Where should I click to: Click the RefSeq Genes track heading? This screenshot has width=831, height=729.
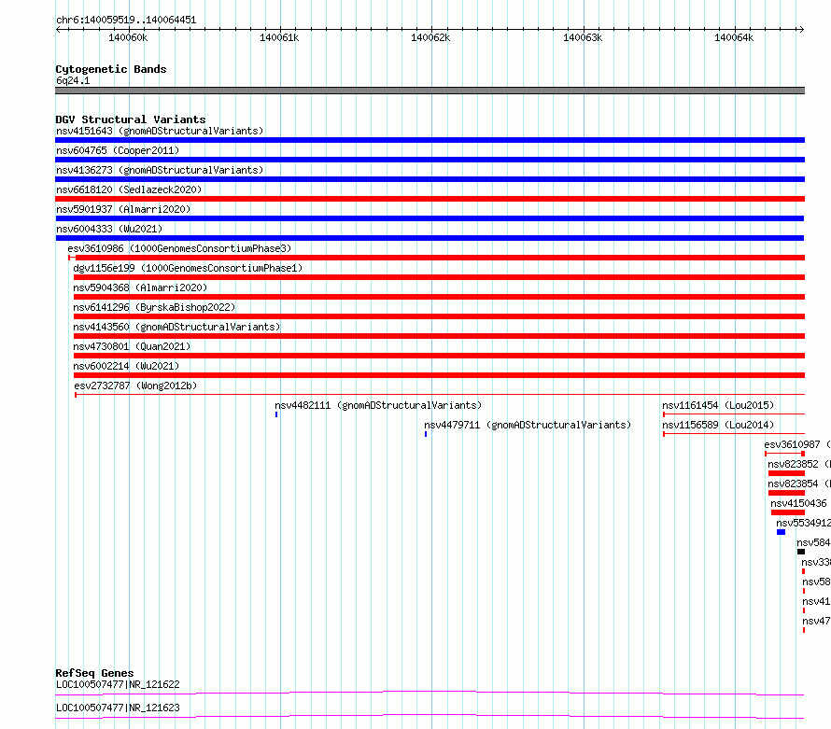pos(94,673)
